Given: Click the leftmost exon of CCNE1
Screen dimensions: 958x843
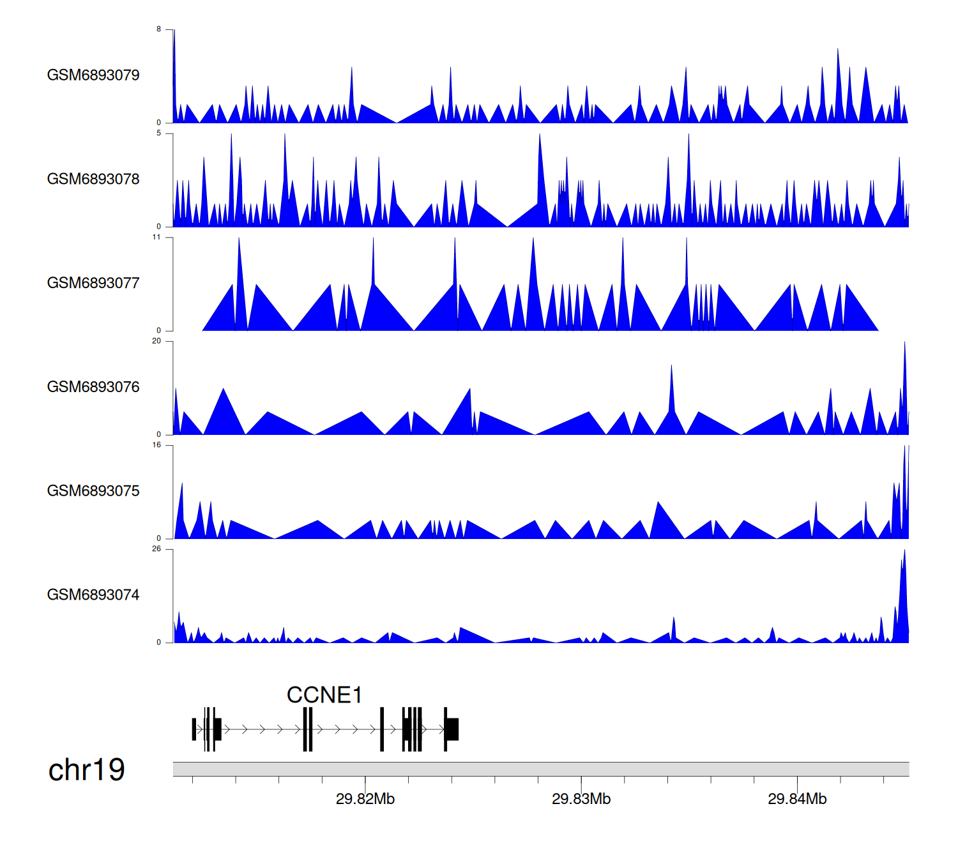Looking at the screenshot, I should click(x=194, y=729).
